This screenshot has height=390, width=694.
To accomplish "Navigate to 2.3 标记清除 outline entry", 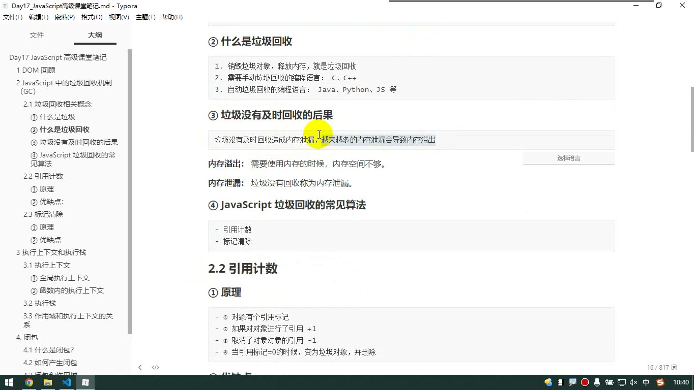I will click(43, 214).
